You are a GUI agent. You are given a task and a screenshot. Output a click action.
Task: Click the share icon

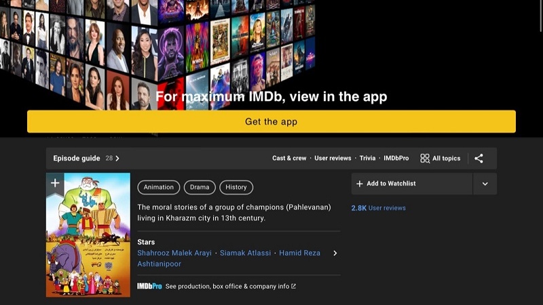(x=479, y=159)
